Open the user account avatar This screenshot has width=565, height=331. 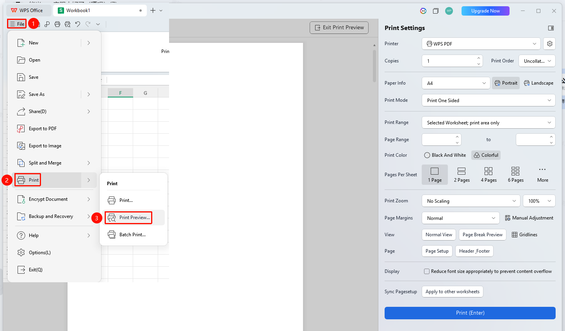(x=449, y=11)
